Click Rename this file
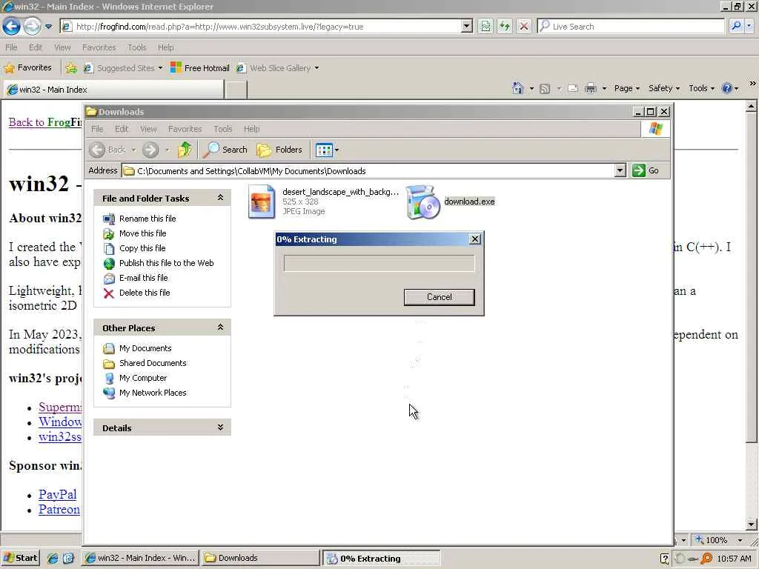This screenshot has width=759, height=569. pos(148,219)
